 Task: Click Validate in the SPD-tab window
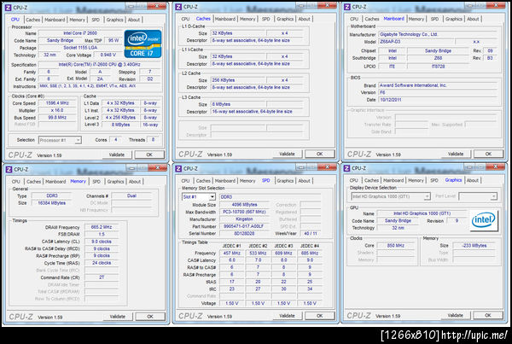coord(287,316)
